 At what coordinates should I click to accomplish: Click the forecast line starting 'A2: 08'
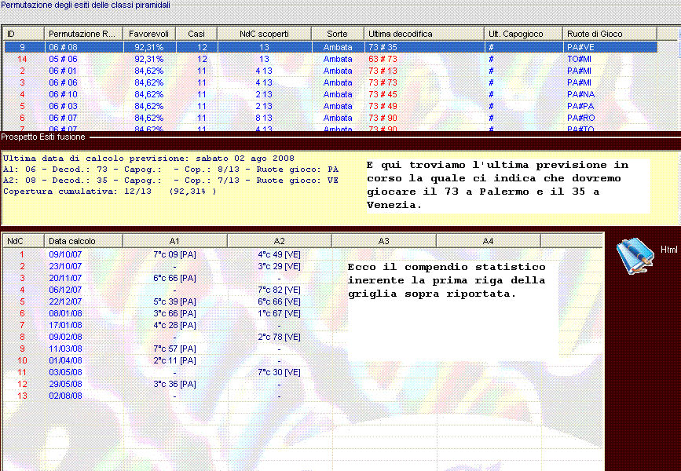[170, 180]
